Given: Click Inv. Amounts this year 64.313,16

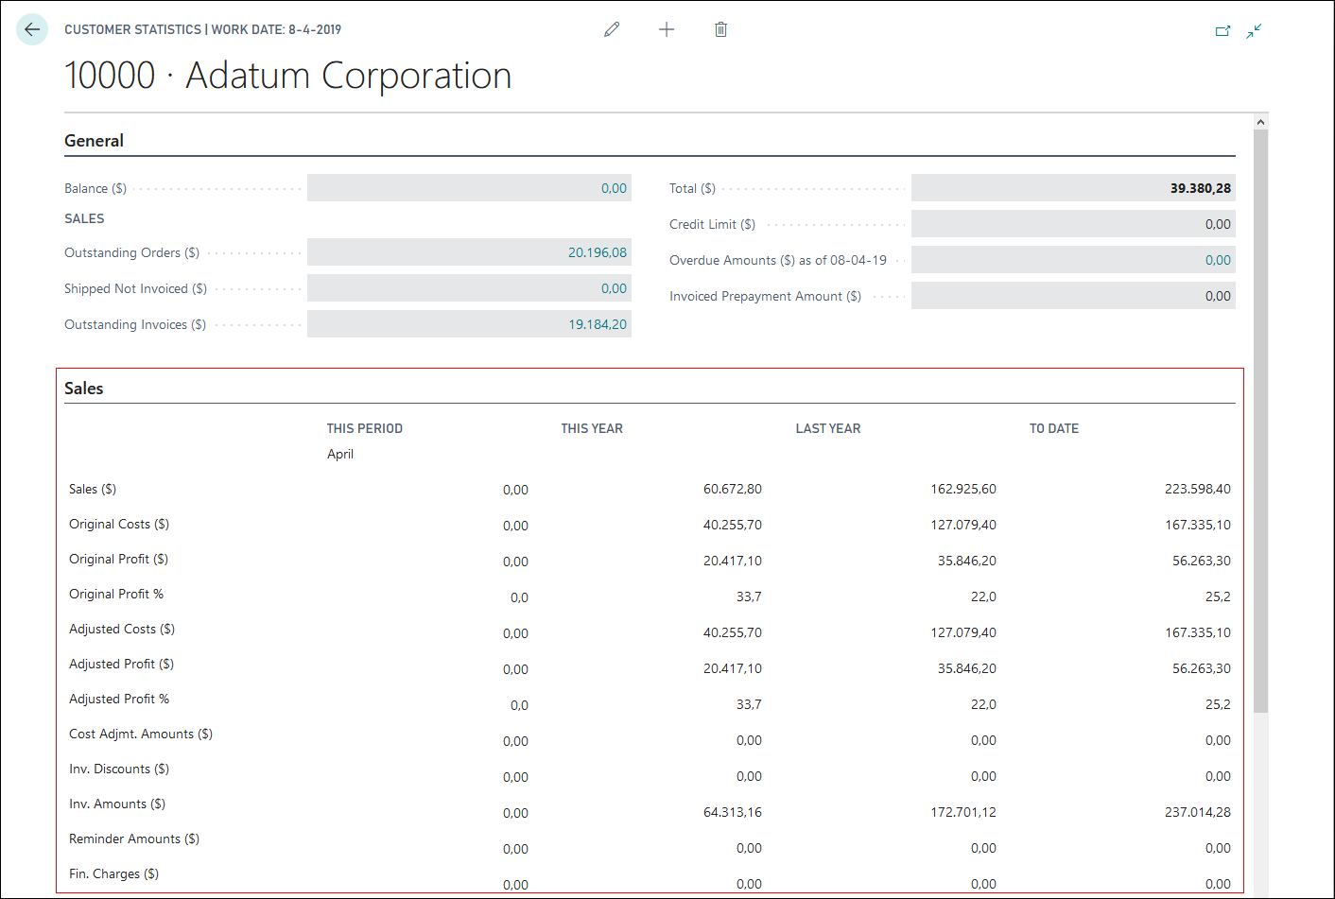Looking at the screenshot, I should pyautogui.click(x=733, y=812).
